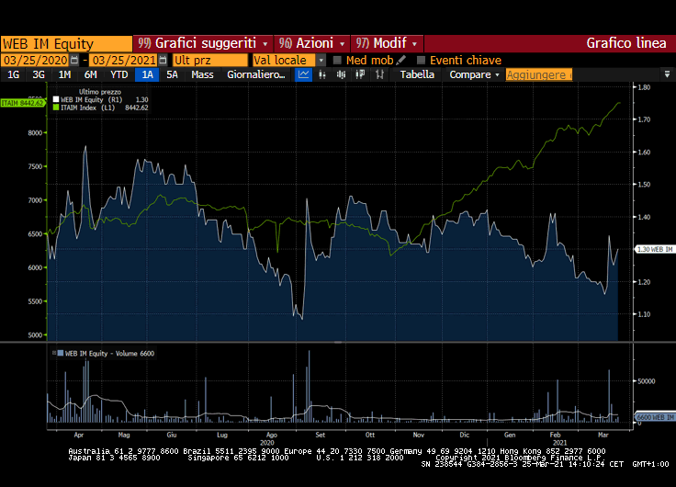
Task: Switch to the YTD time range
Action: (119, 74)
